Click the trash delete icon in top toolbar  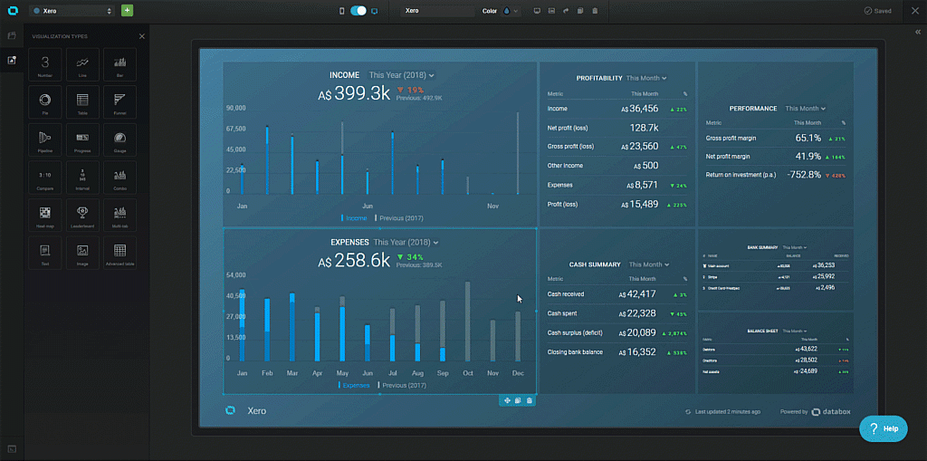click(x=595, y=11)
